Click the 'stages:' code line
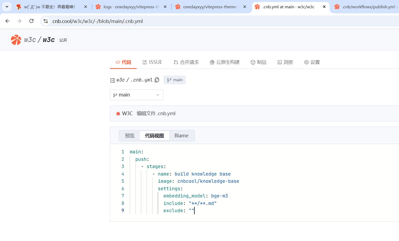 (x=156, y=166)
